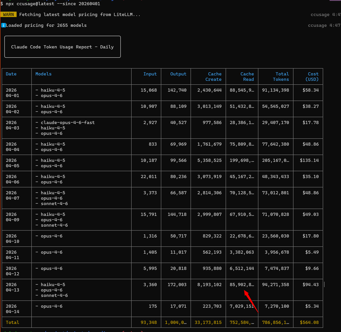The width and height of the screenshot is (341, 332).
Task: Click the Models column header
Action: coord(43,74)
